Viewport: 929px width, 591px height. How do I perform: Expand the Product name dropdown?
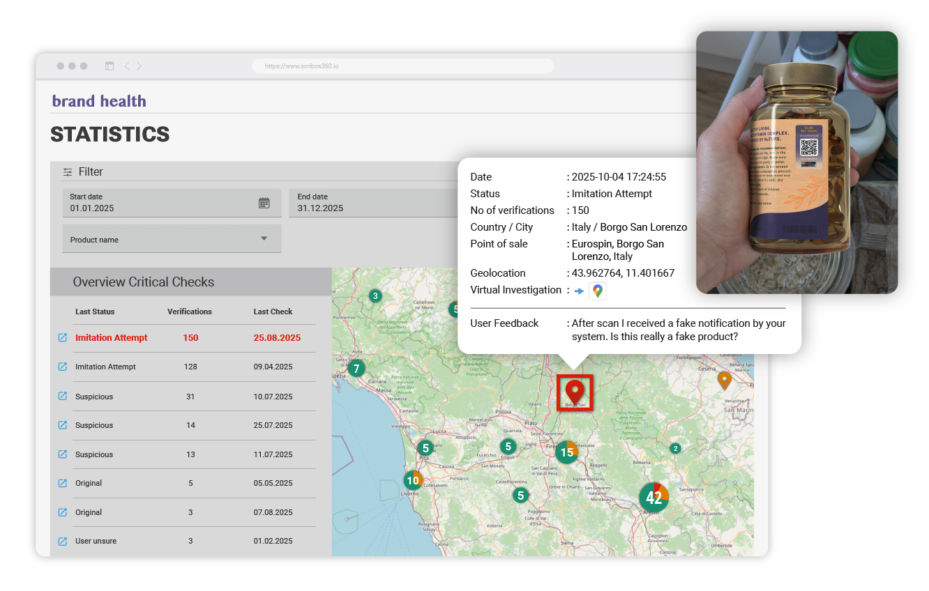(264, 239)
